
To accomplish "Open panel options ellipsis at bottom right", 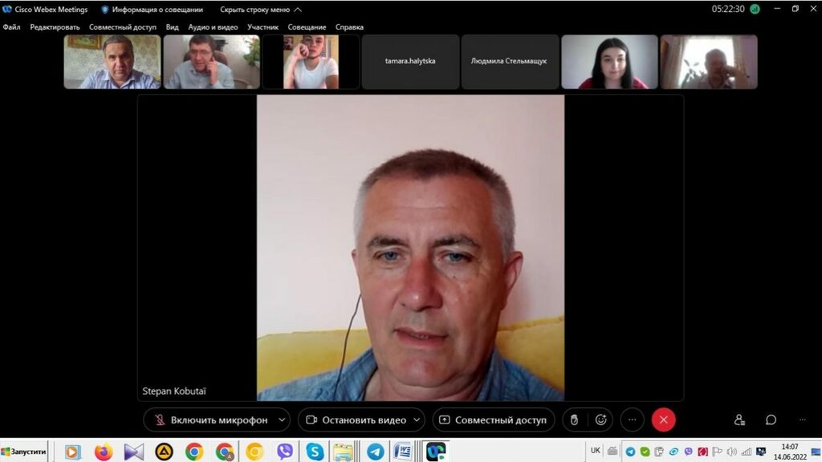I will pyautogui.click(x=802, y=419).
